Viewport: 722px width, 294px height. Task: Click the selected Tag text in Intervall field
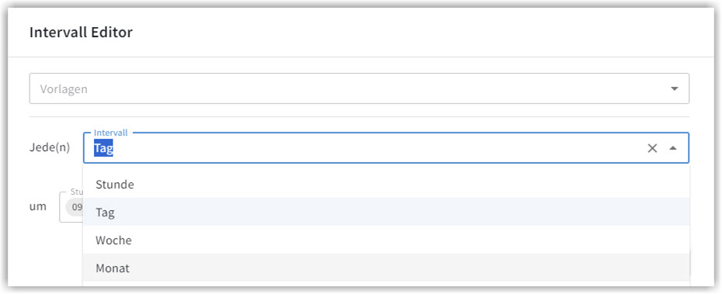[x=103, y=149]
